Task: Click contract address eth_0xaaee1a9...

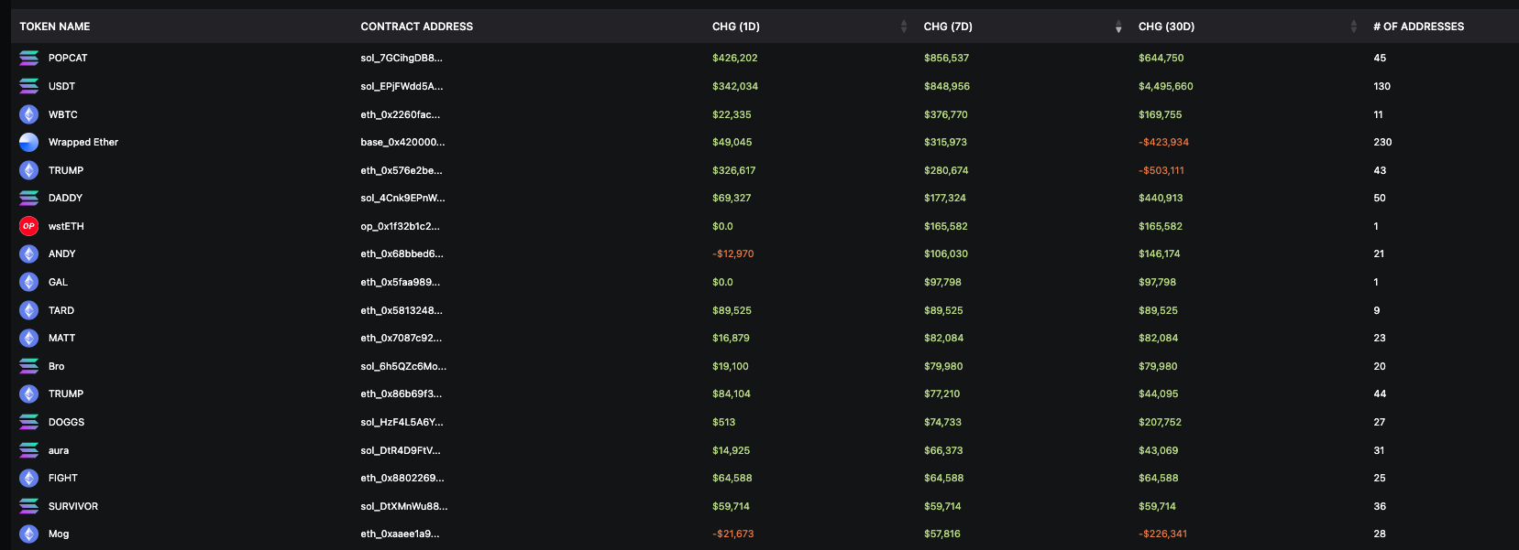Action: click(x=400, y=534)
